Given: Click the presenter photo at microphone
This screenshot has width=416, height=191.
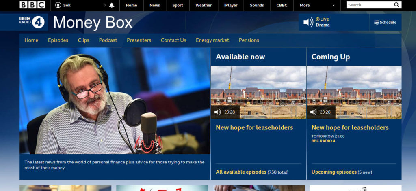Looking at the screenshot, I should [x=115, y=101].
